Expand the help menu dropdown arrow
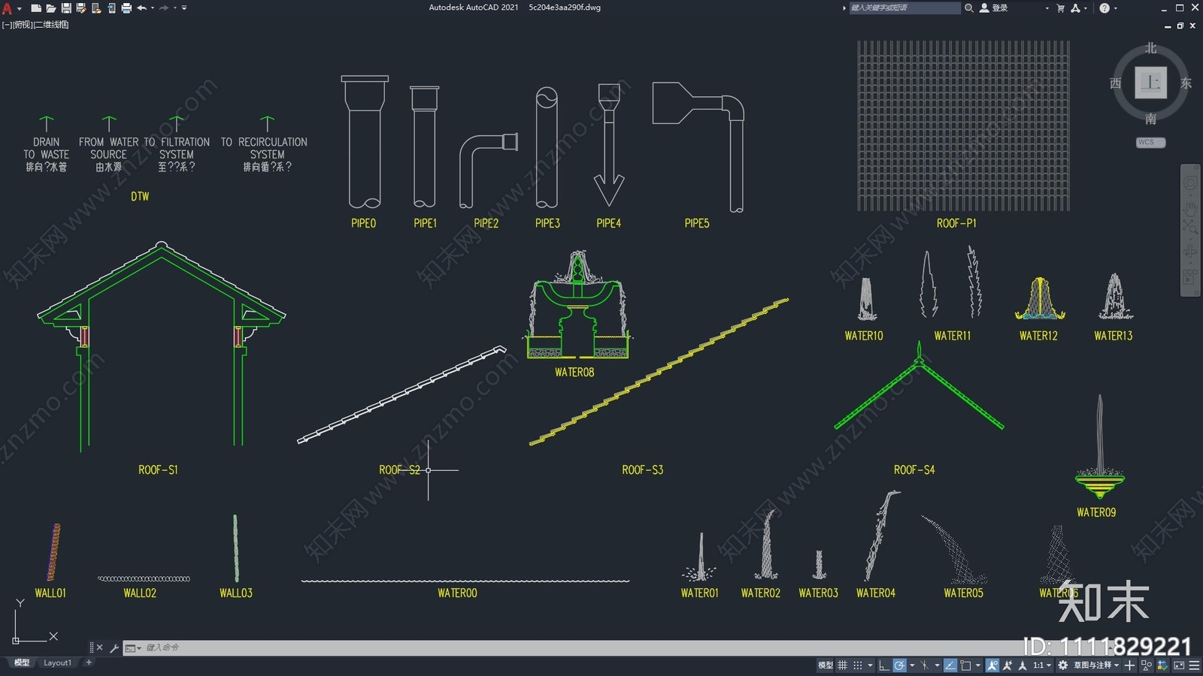1203x676 pixels. (x=1115, y=8)
